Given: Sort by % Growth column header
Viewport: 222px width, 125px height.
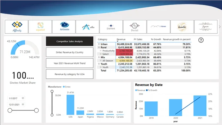Looking at the screenshot, I should pyautogui.click(x=156, y=39).
